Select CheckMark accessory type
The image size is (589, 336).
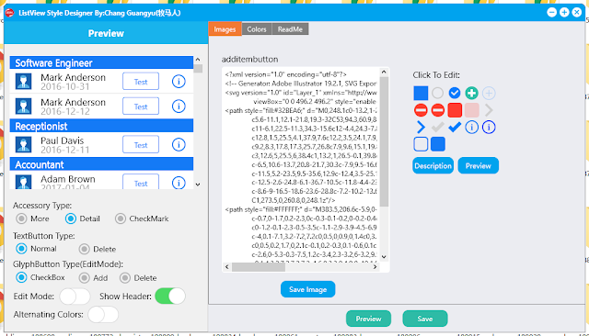(121, 218)
